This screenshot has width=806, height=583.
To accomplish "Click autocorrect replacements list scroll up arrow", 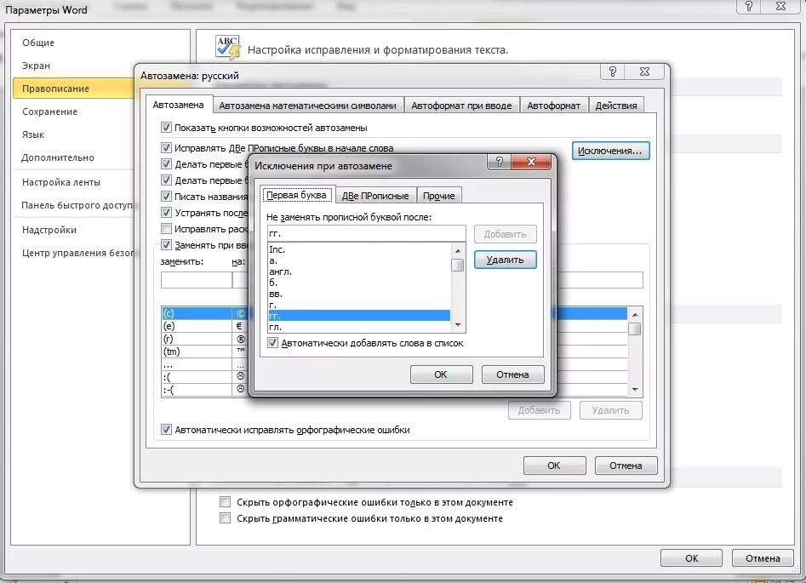I will point(635,314).
